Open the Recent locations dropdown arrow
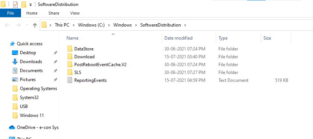313x139 pixels. coord(27,25)
